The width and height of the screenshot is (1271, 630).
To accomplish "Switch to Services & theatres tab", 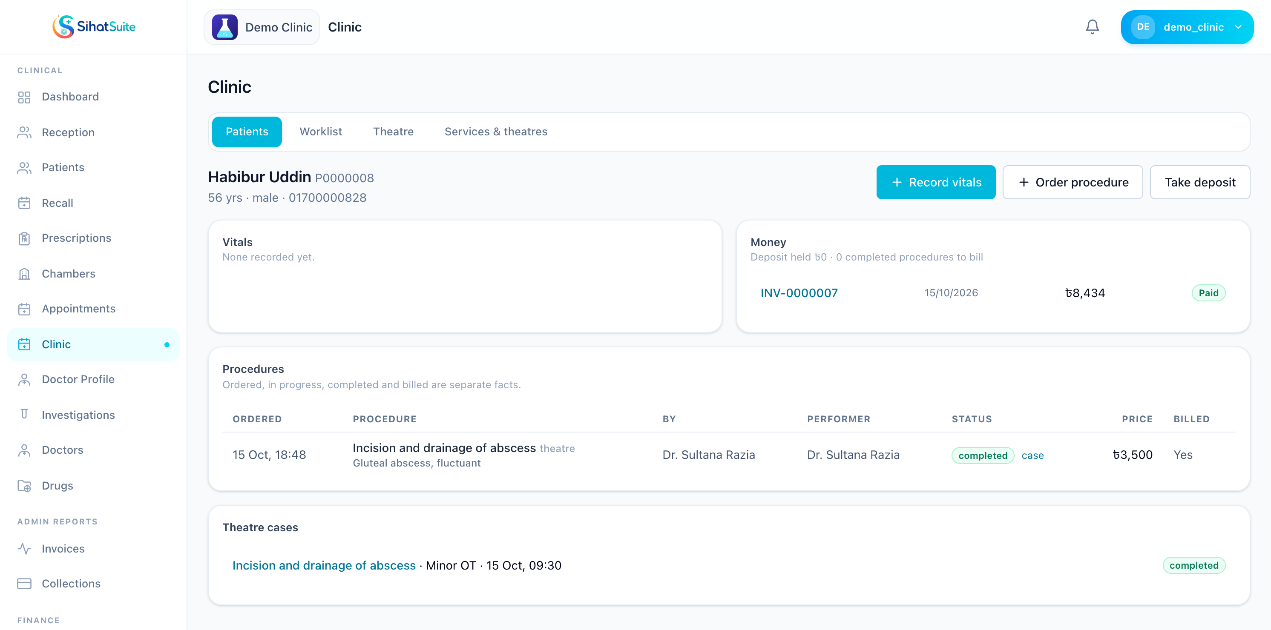I will (496, 132).
